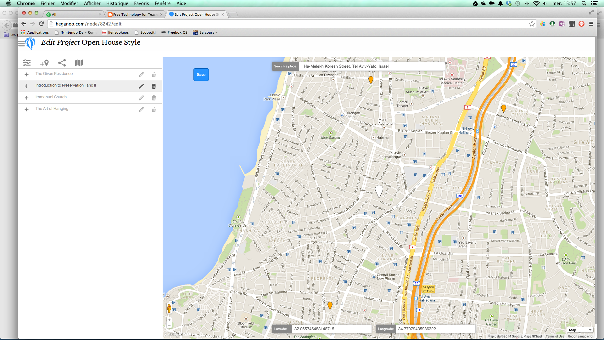Viewport: 604px width, 340px height.
Task: Click the add location pin icon
Action: pyautogui.click(x=44, y=63)
